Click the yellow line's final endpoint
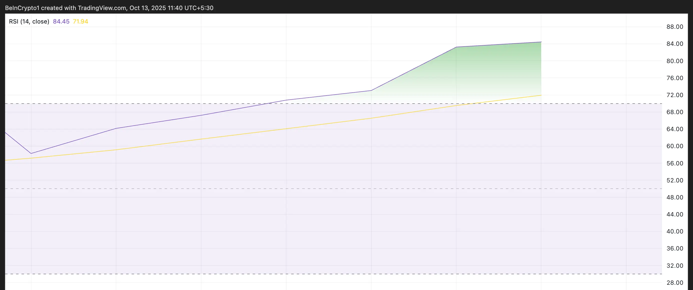Image resolution: width=693 pixels, height=290 pixels. [x=541, y=95]
